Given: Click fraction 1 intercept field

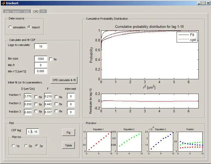Looking at the screenshot, I should coord(71,96).
